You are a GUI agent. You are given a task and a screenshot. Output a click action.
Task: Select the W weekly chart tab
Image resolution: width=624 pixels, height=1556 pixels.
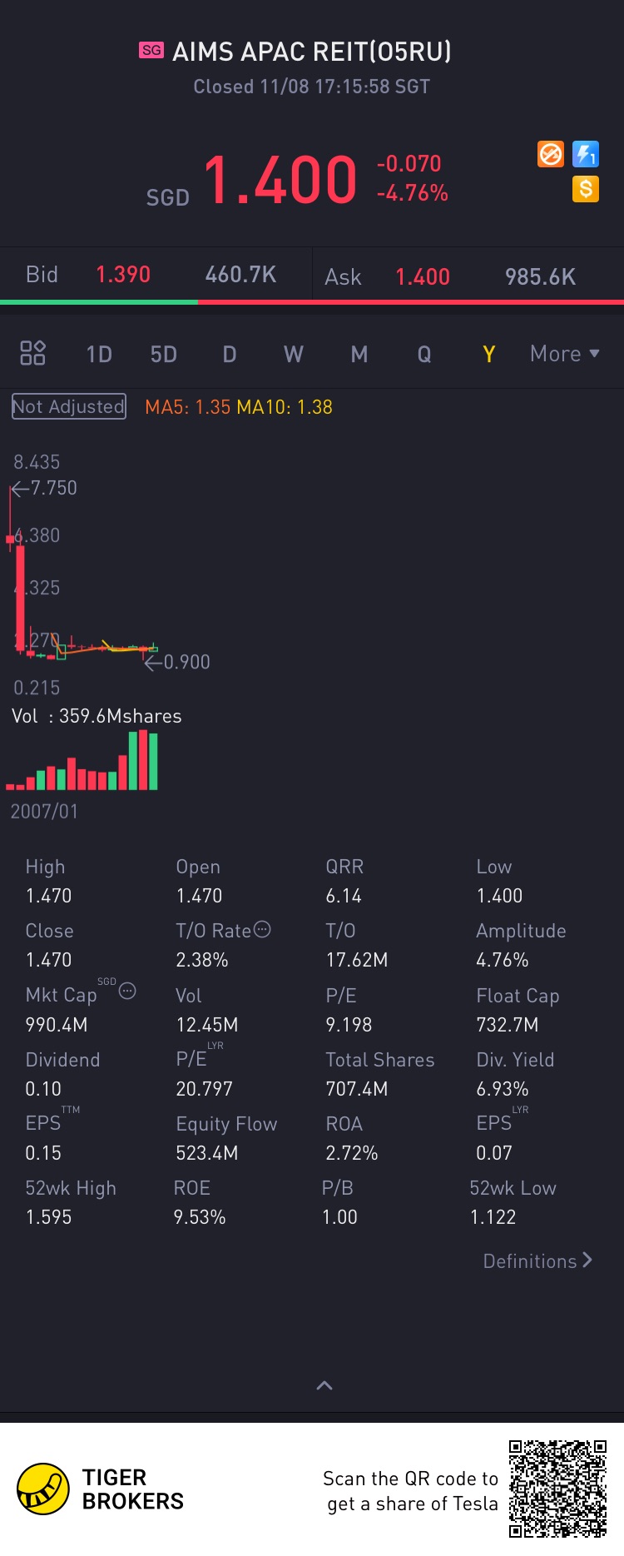[294, 355]
